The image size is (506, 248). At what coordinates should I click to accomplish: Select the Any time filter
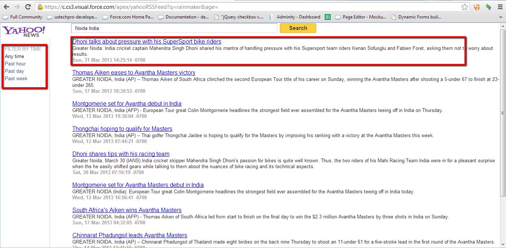[14, 57]
